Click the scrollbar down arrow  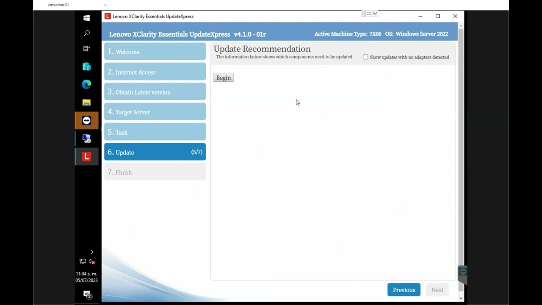(461, 298)
